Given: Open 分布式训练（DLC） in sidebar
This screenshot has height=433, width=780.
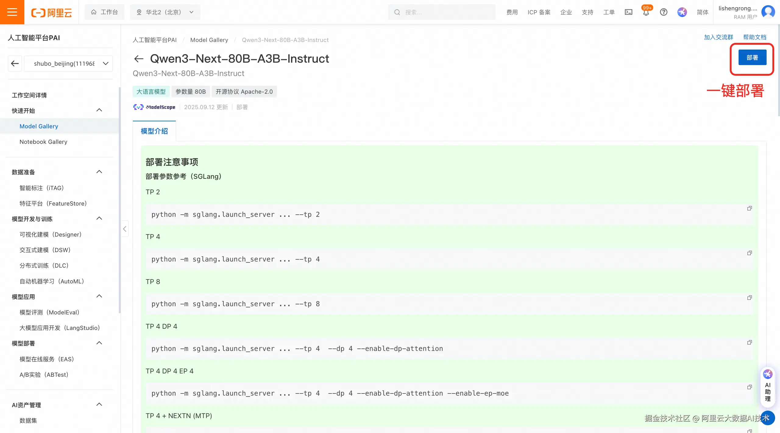Looking at the screenshot, I should click(x=44, y=266).
